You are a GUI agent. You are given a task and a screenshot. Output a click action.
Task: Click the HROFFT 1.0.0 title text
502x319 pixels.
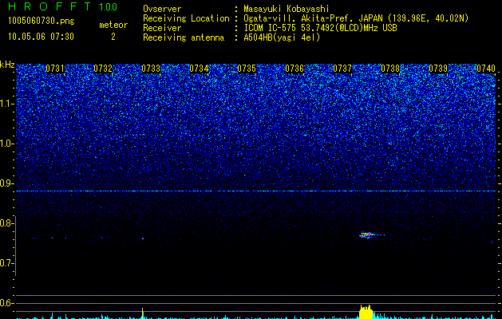coord(63,6)
